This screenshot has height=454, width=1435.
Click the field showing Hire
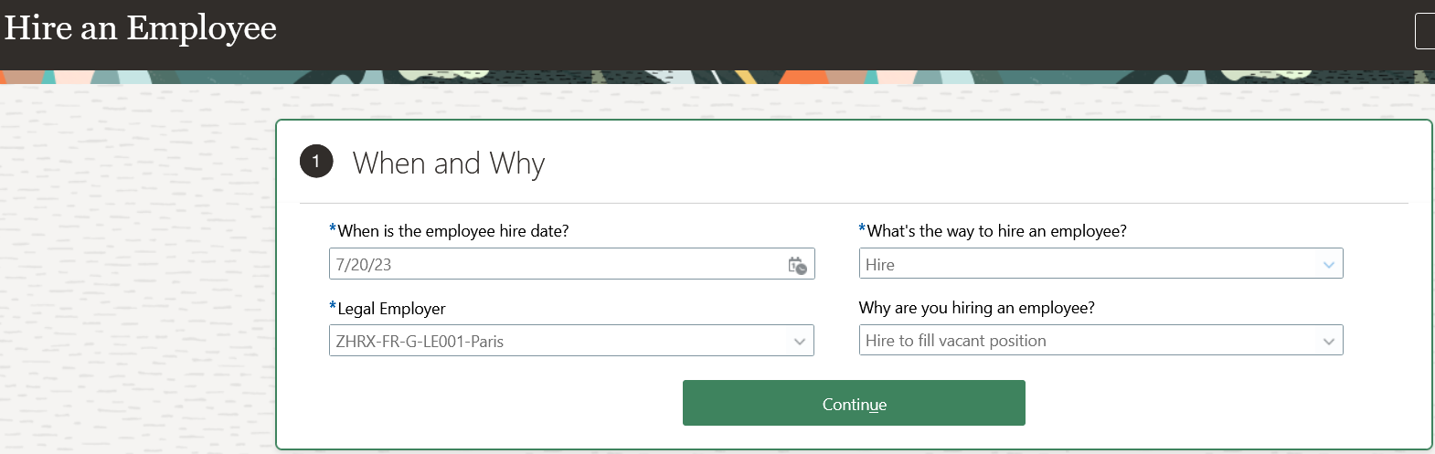(1100, 264)
